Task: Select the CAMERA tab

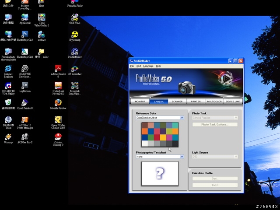Action: [x=159, y=101]
